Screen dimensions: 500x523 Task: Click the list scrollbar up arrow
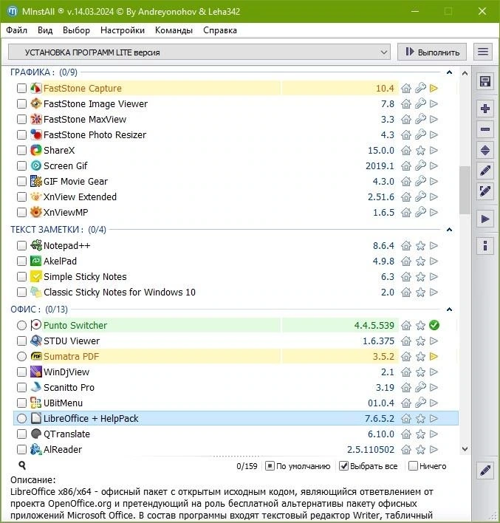click(465, 73)
